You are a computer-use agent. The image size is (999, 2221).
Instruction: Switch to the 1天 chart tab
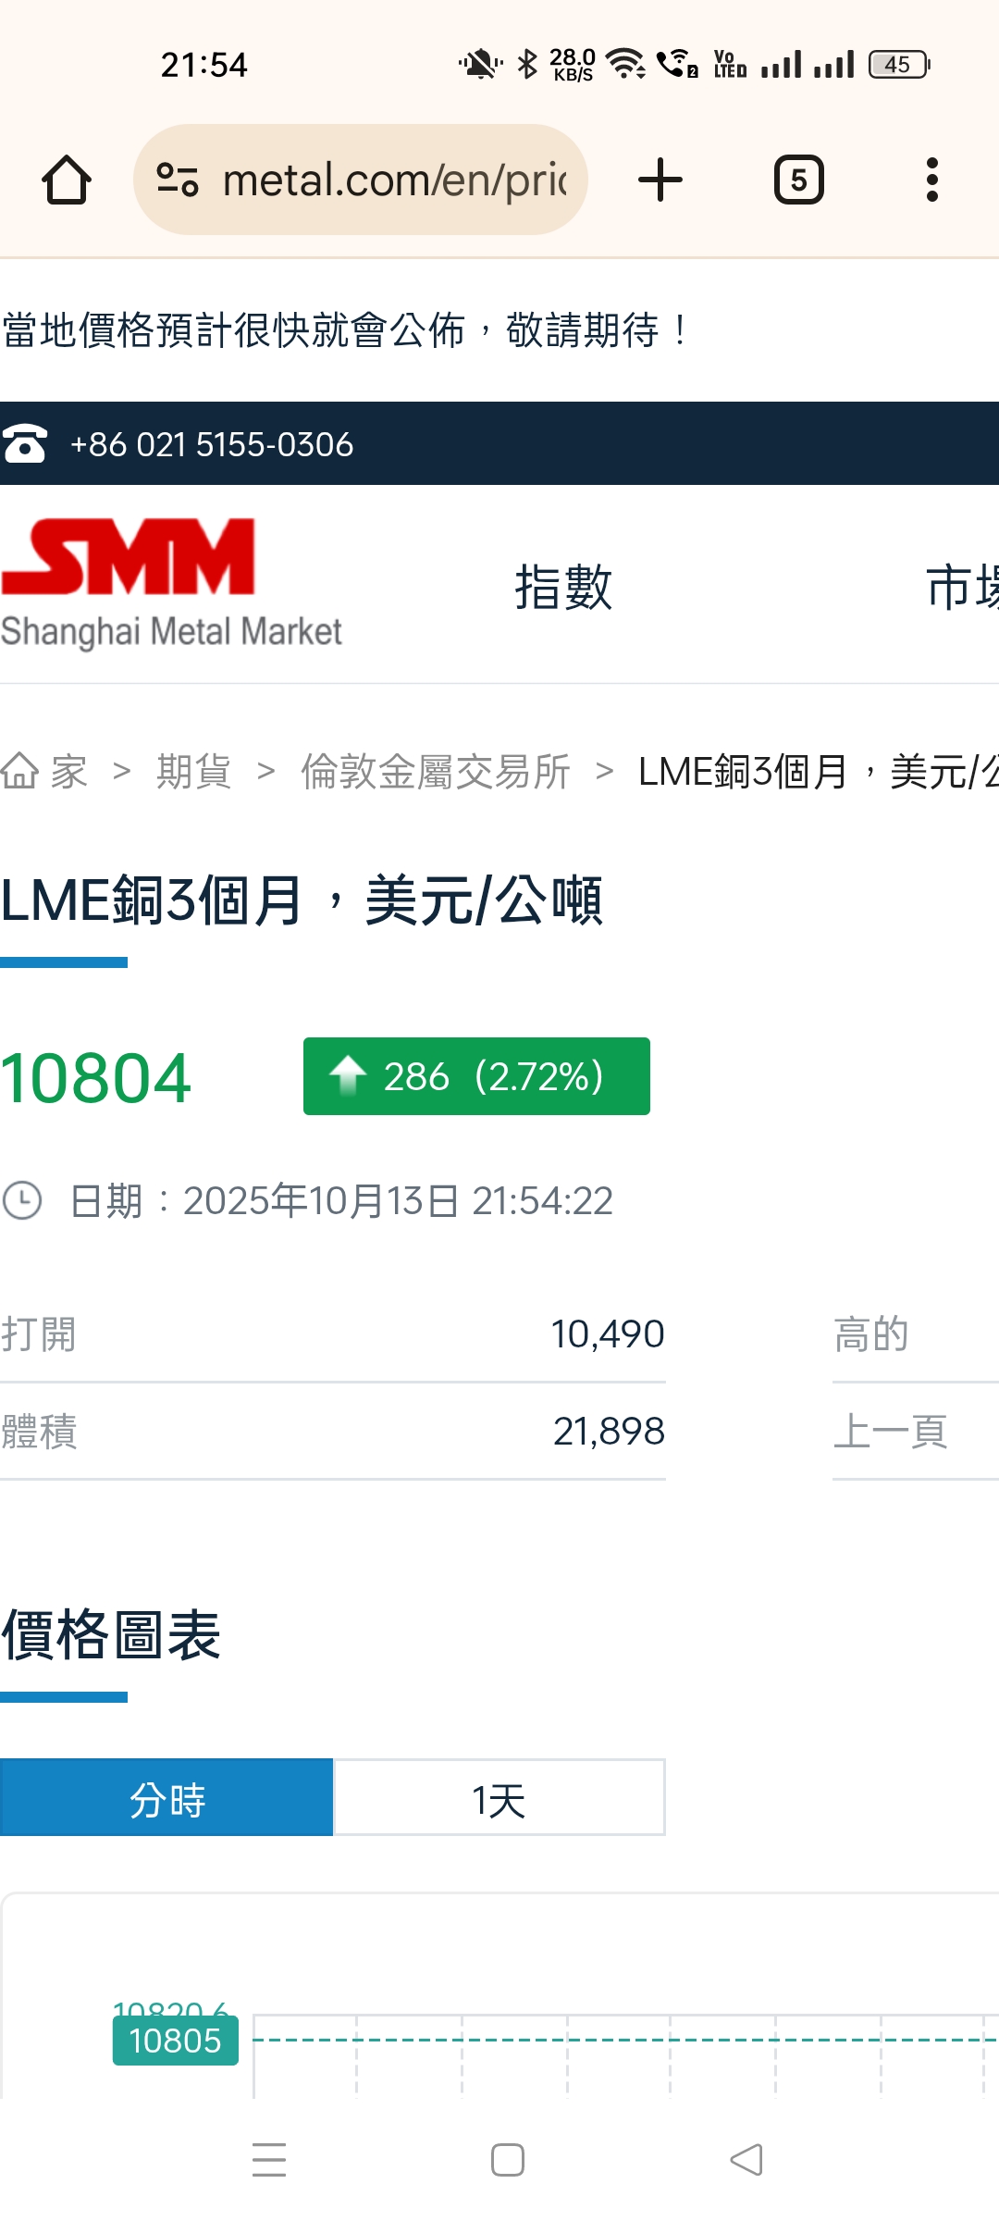click(x=499, y=1797)
